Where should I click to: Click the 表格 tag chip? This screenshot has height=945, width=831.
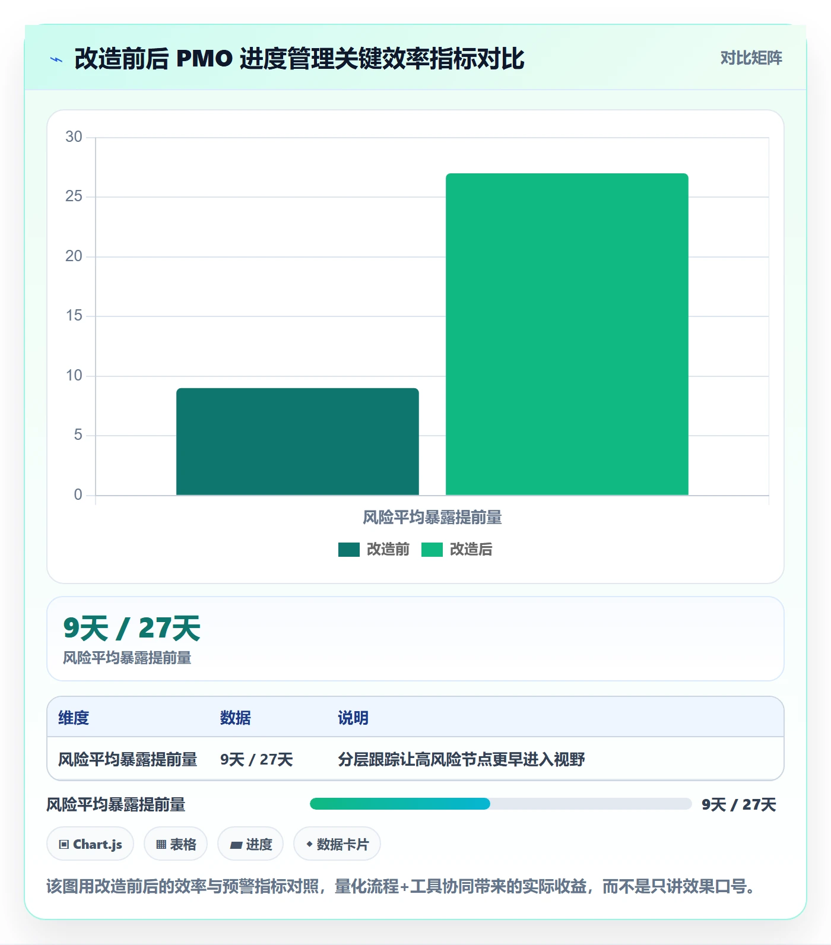176,843
